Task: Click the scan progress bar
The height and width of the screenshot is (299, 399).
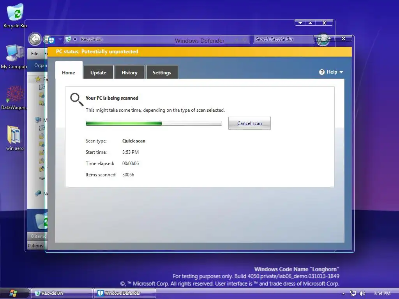Action: pos(154,123)
